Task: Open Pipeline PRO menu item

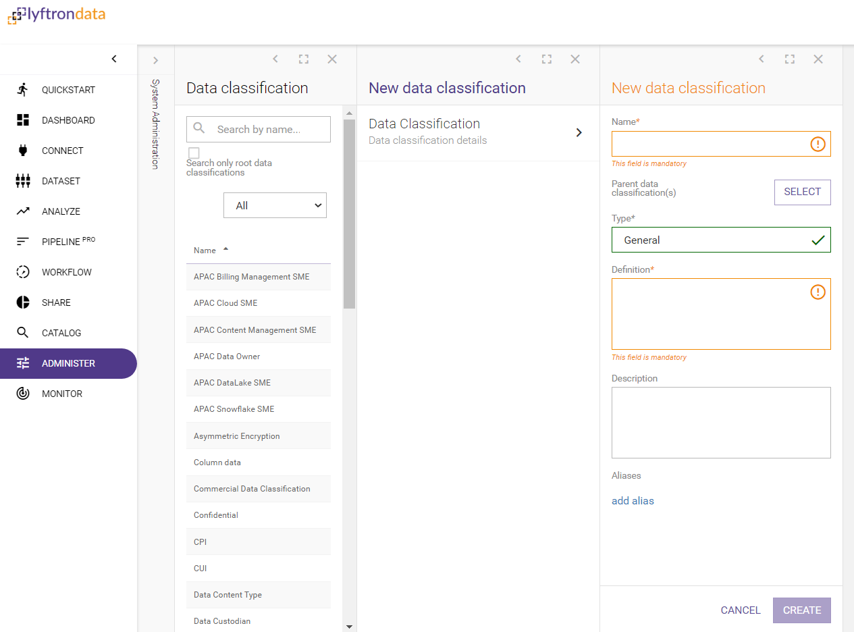Action: pos(68,242)
